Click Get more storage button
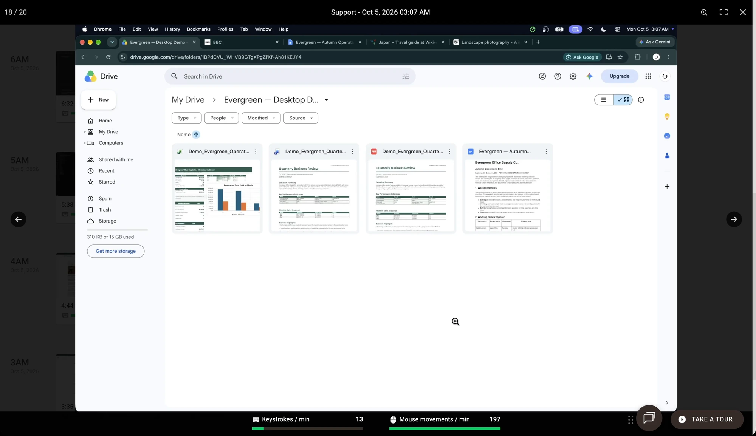The image size is (756, 436). tap(116, 251)
